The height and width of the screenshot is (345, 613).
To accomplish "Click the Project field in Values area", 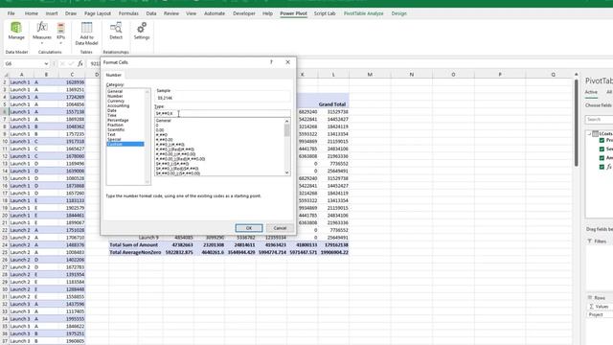I will [600, 315].
